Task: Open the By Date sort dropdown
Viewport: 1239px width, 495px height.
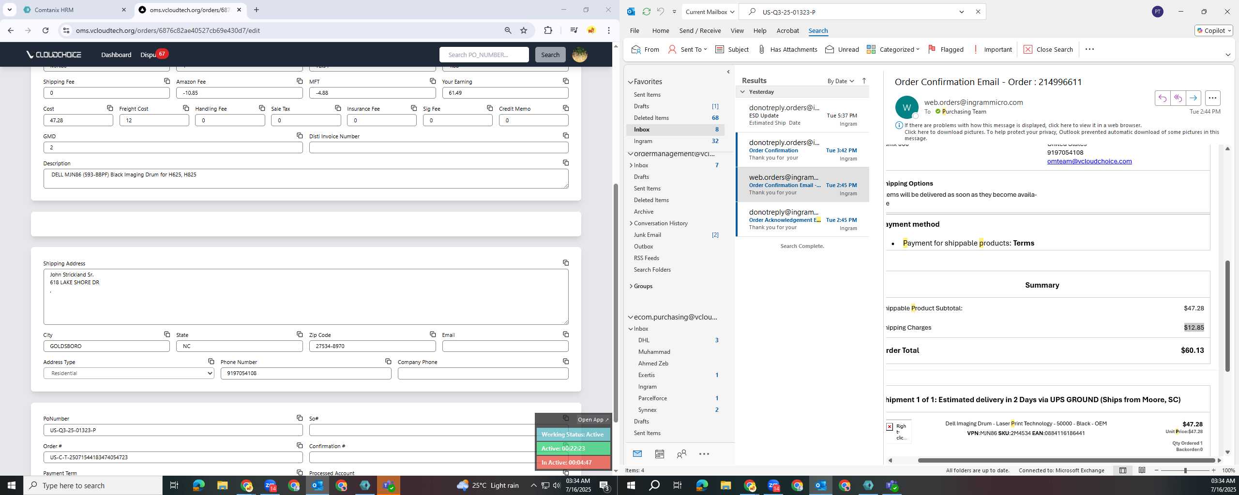Action: (x=841, y=81)
